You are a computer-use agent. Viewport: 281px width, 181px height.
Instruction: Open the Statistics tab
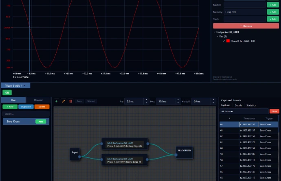tap(251, 105)
